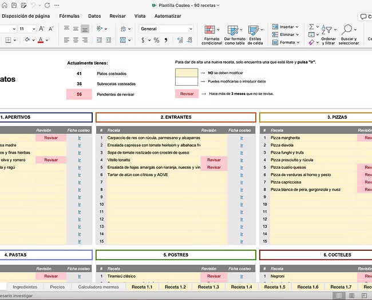This screenshot has width=372, height=300.
Task: Toggle left text alignment button
Action: pos(66,40)
